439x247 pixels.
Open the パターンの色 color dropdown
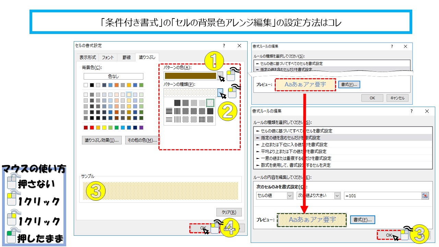point(220,75)
